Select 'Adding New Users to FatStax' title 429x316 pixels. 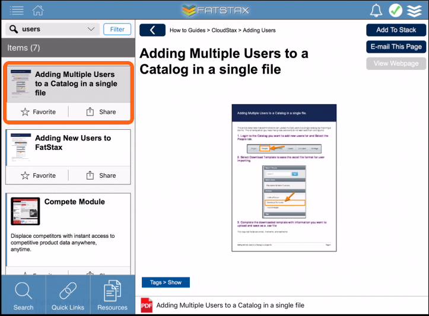click(73, 143)
